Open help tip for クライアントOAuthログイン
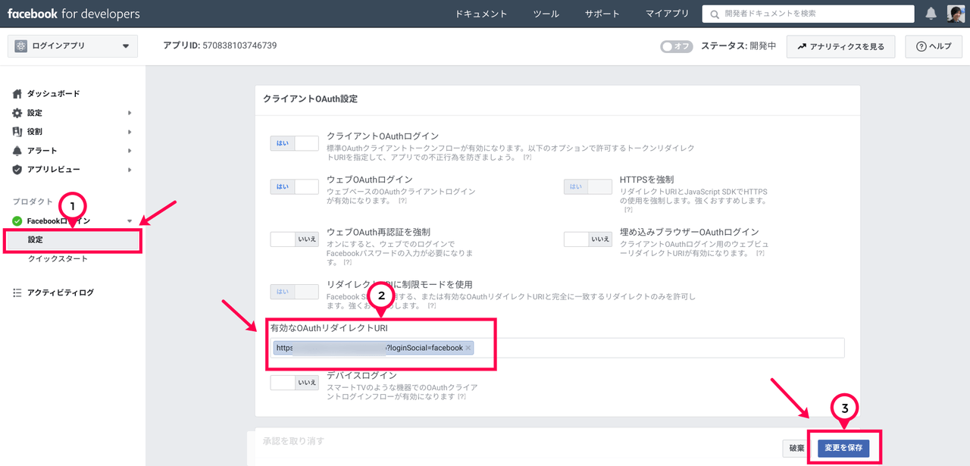970x466 pixels. 527,157
